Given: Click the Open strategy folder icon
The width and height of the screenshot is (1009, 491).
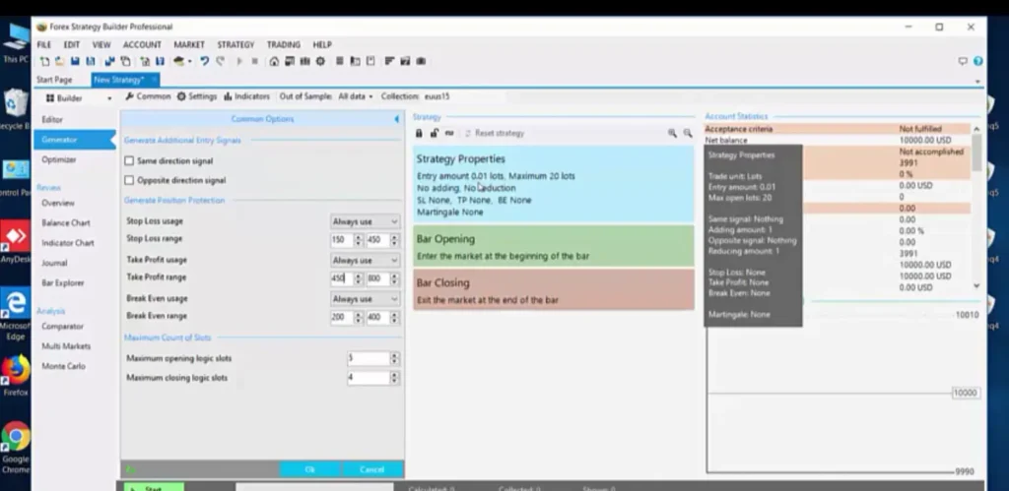Looking at the screenshot, I should point(59,62).
